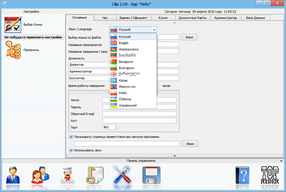This screenshot has width=286, height=192.
Task: Choose Български language option
Action: (133, 68)
